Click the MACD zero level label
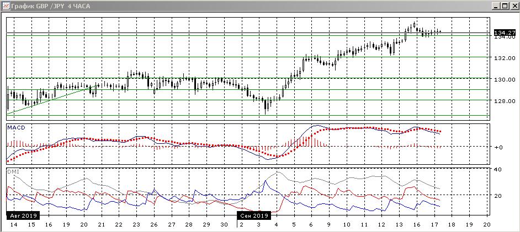 (x=498, y=147)
